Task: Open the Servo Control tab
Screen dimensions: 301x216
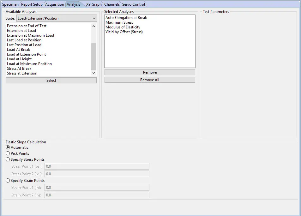Action: click(x=133, y=4)
